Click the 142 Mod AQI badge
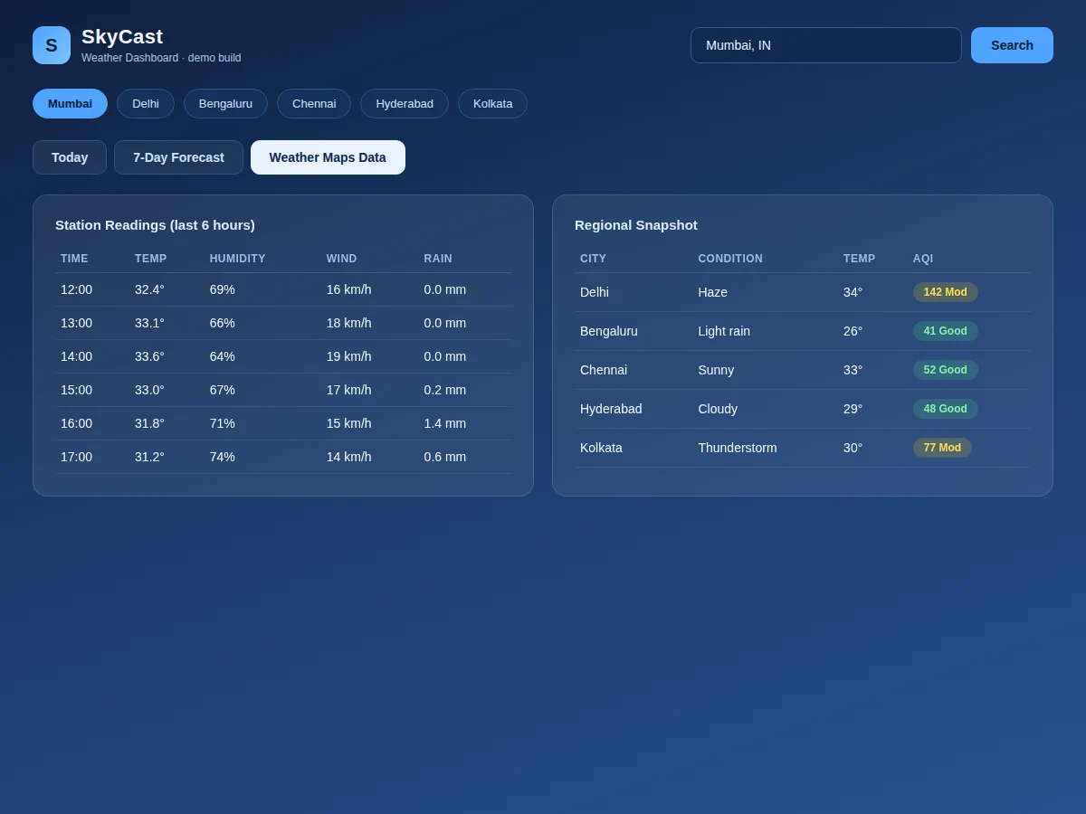This screenshot has height=814, width=1086. pyautogui.click(x=945, y=292)
